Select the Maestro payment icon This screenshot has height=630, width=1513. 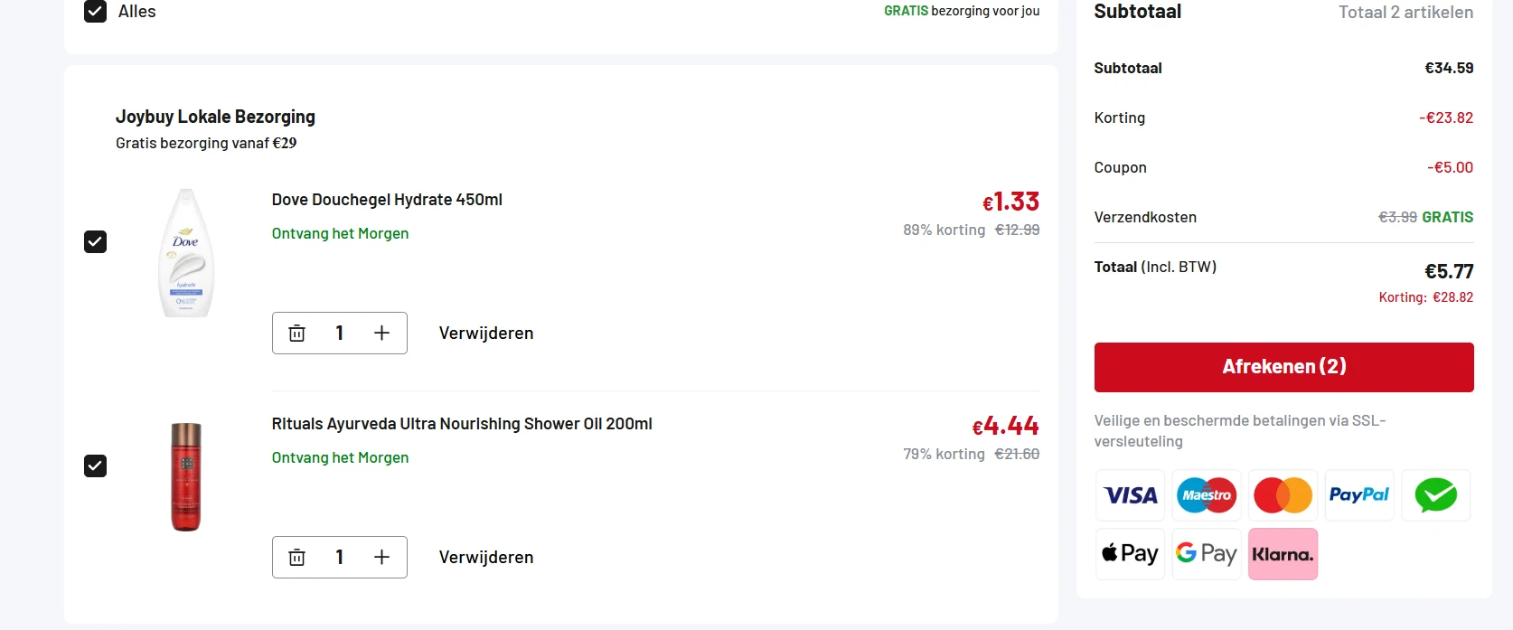1207,495
